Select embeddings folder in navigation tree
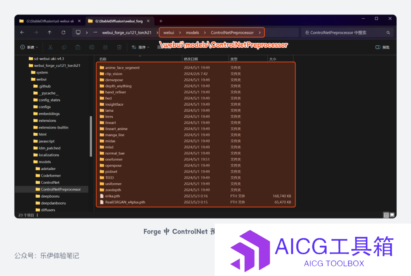Image resolution: width=411 pixels, height=276 pixels. coord(46,114)
